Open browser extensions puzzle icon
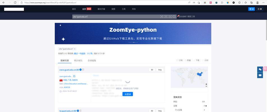This screenshot has width=267, height=112. (239, 3)
